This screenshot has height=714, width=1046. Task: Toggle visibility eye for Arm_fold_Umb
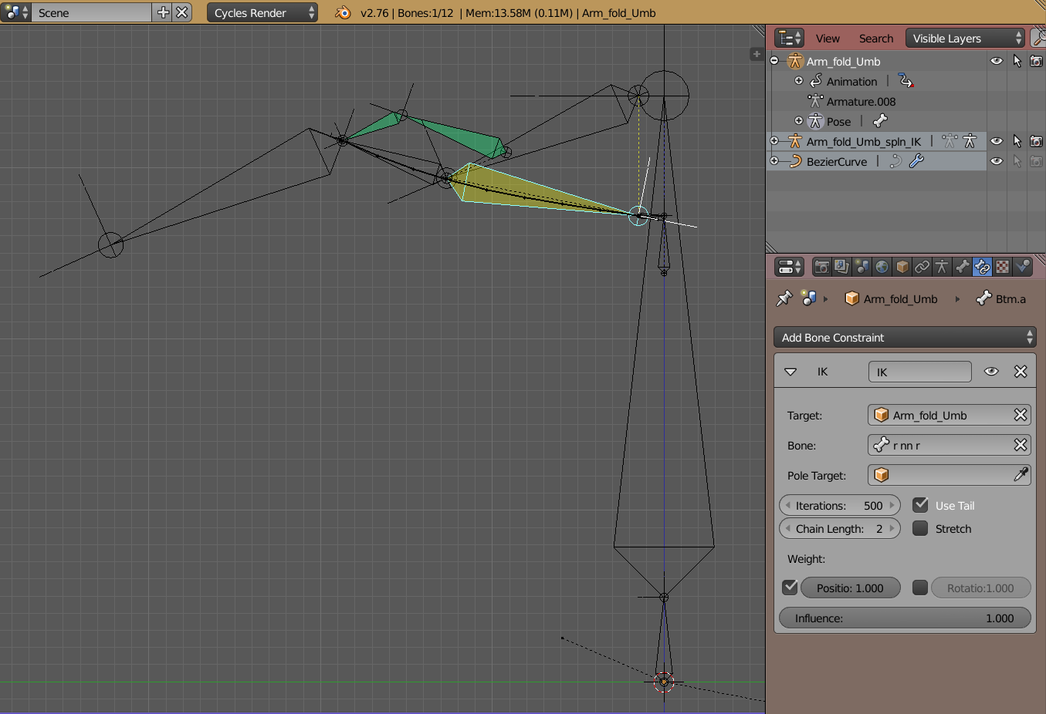(x=997, y=61)
